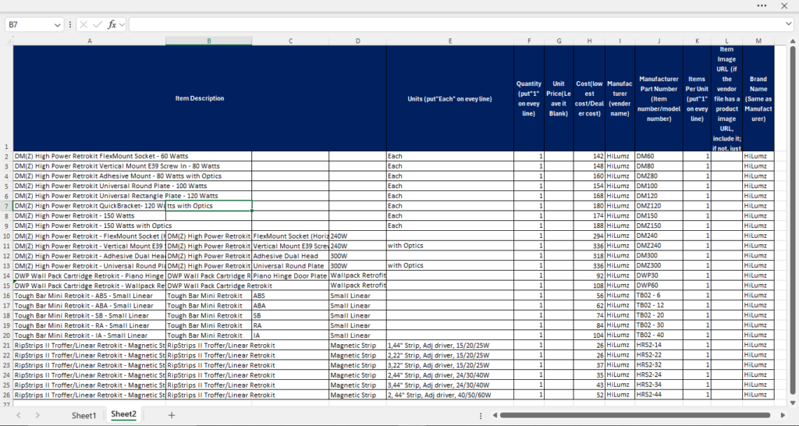
Task: Click inside the formula bar input
Action: [x=456, y=24]
